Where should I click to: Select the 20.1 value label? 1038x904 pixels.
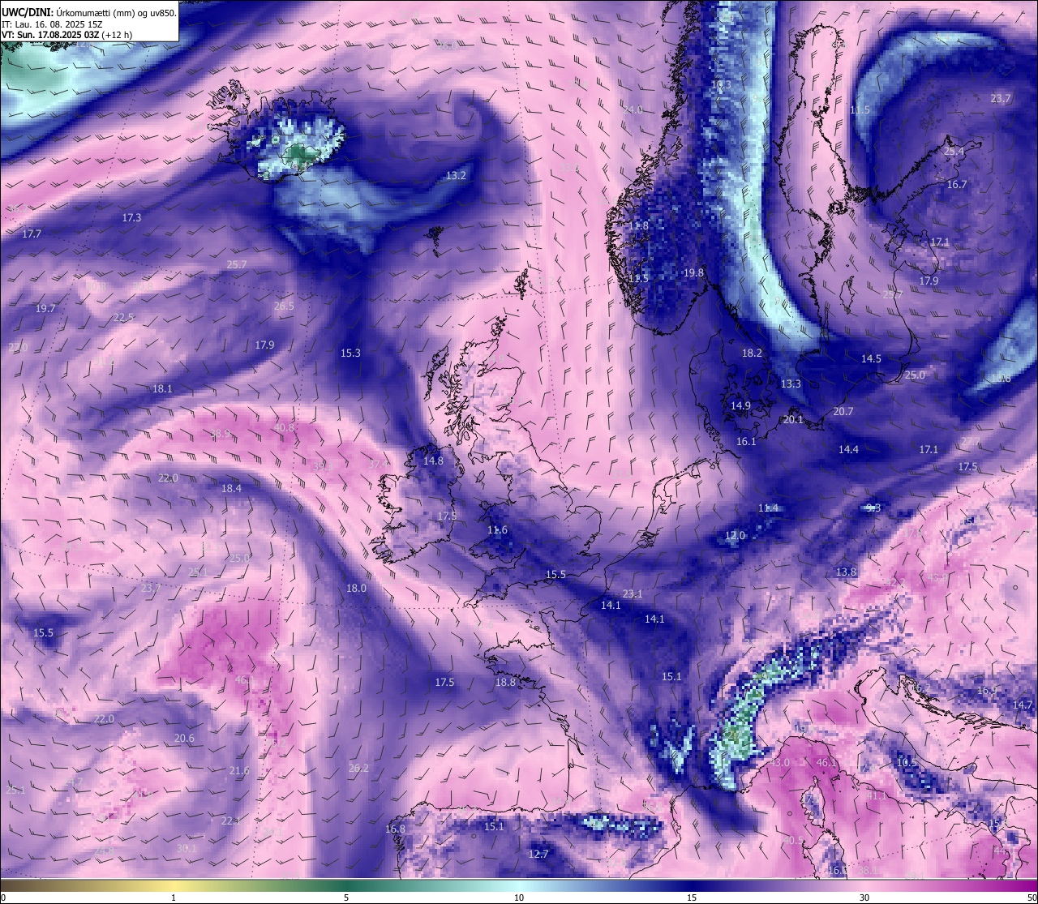coord(793,420)
